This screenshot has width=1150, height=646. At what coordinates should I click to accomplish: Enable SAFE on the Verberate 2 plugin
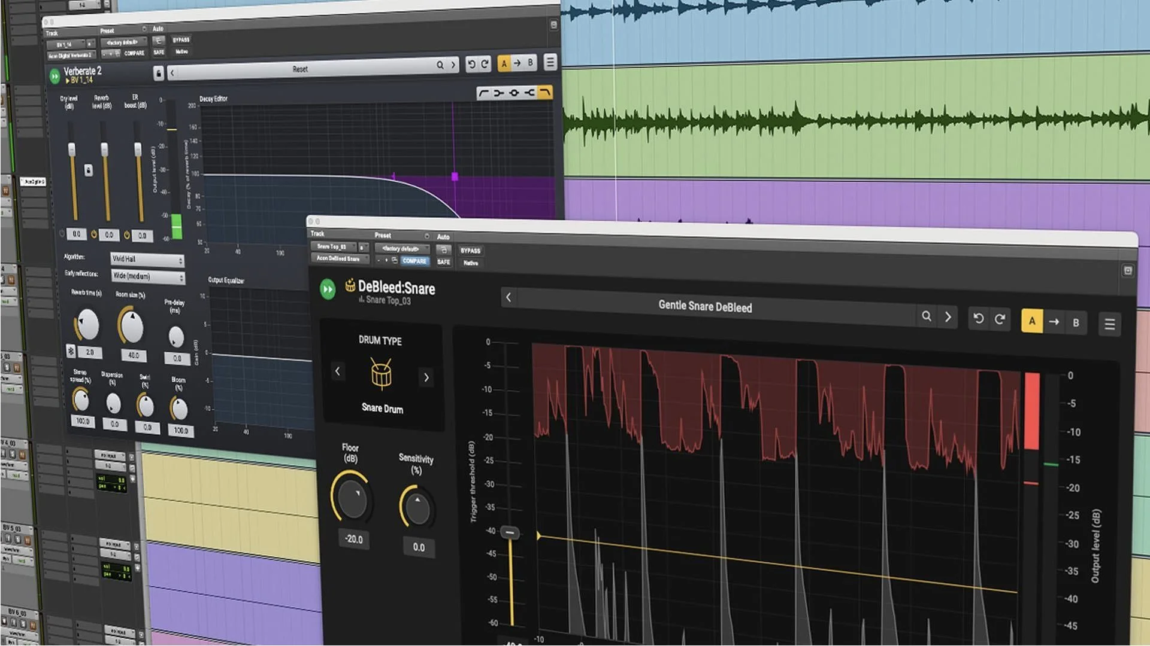pyautogui.click(x=158, y=52)
